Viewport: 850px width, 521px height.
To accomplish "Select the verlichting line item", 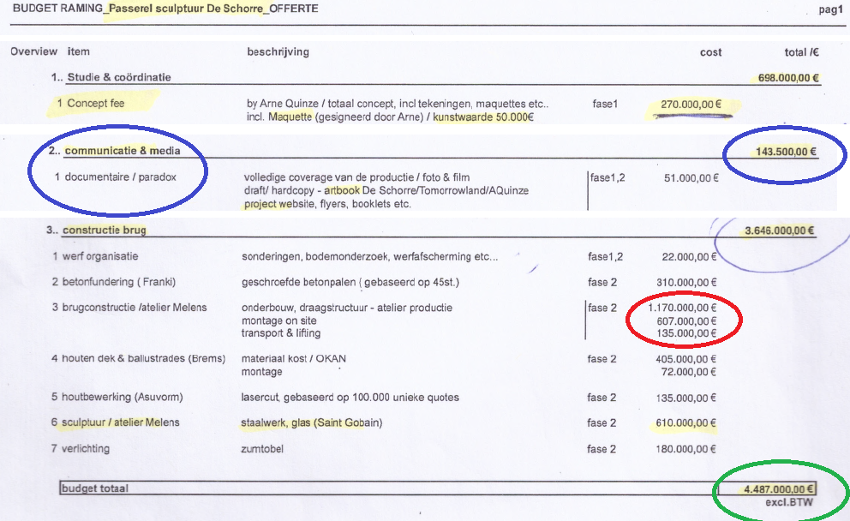I will (x=85, y=449).
